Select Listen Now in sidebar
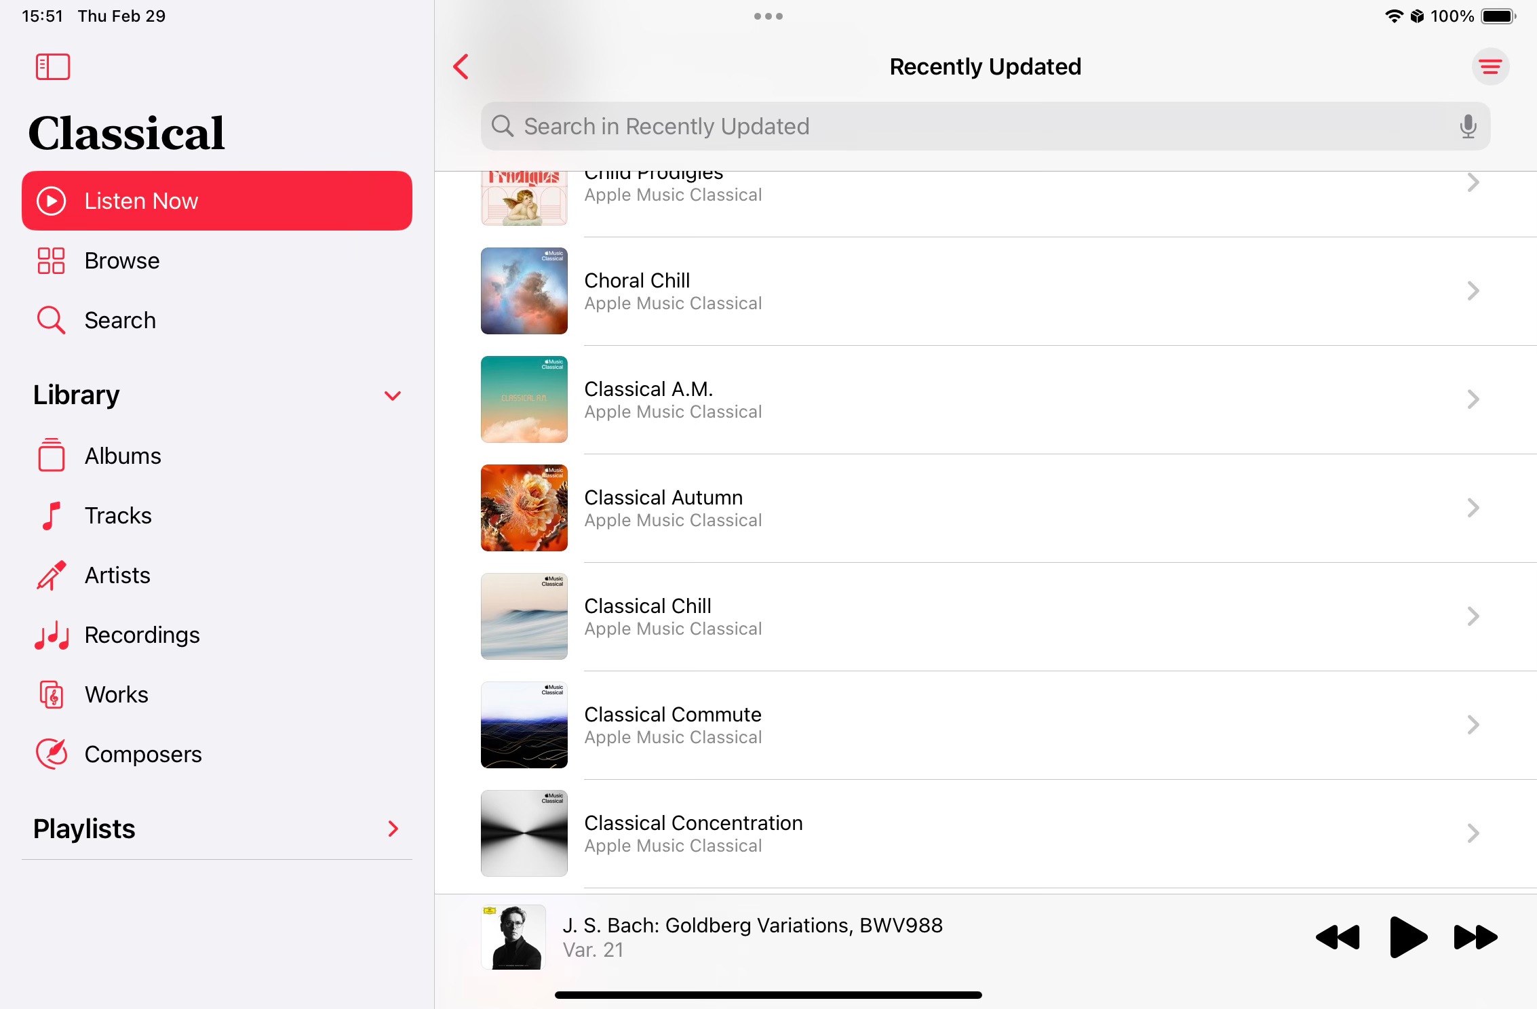1537x1009 pixels. 217,201
